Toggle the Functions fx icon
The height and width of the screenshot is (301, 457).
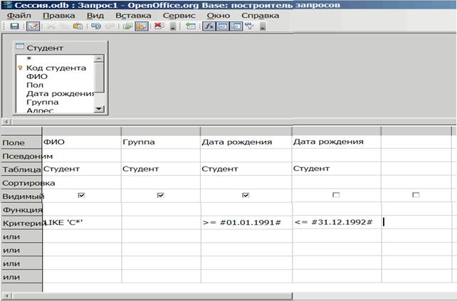pyautogui.click(x=209, y=26)
